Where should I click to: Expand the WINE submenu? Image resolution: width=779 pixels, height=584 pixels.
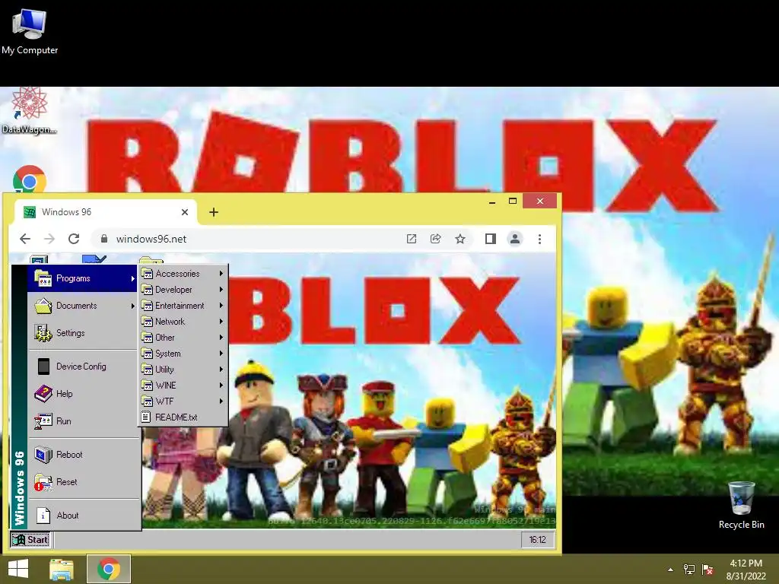[x=183, y=386]
